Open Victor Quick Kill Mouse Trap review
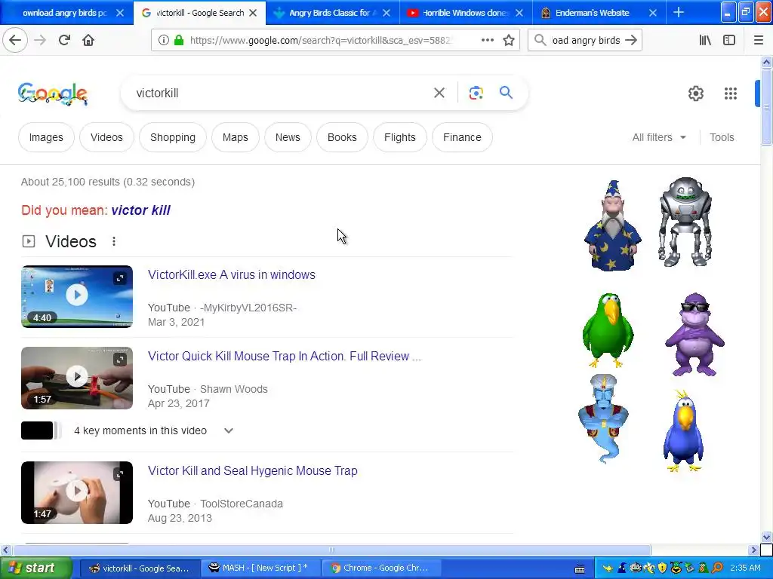This screenshot has height=579, width=773. (285, 356)
